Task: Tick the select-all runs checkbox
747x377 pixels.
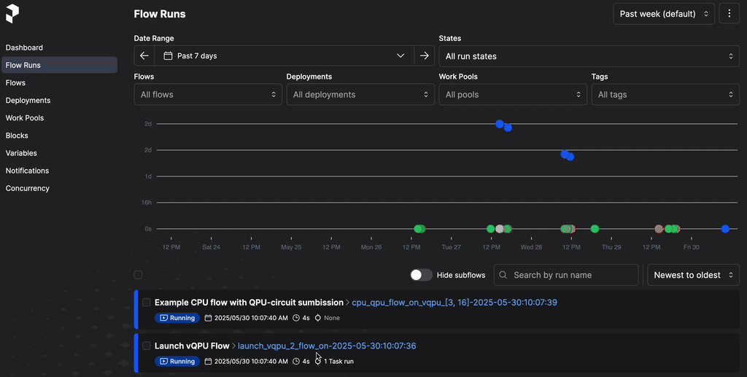Action: [139, 275]
